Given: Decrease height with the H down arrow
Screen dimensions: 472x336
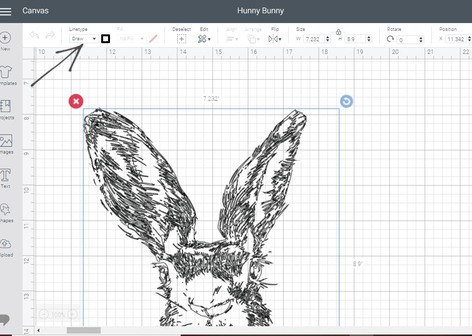Looking at the screenshot, I should pos(369,41).
